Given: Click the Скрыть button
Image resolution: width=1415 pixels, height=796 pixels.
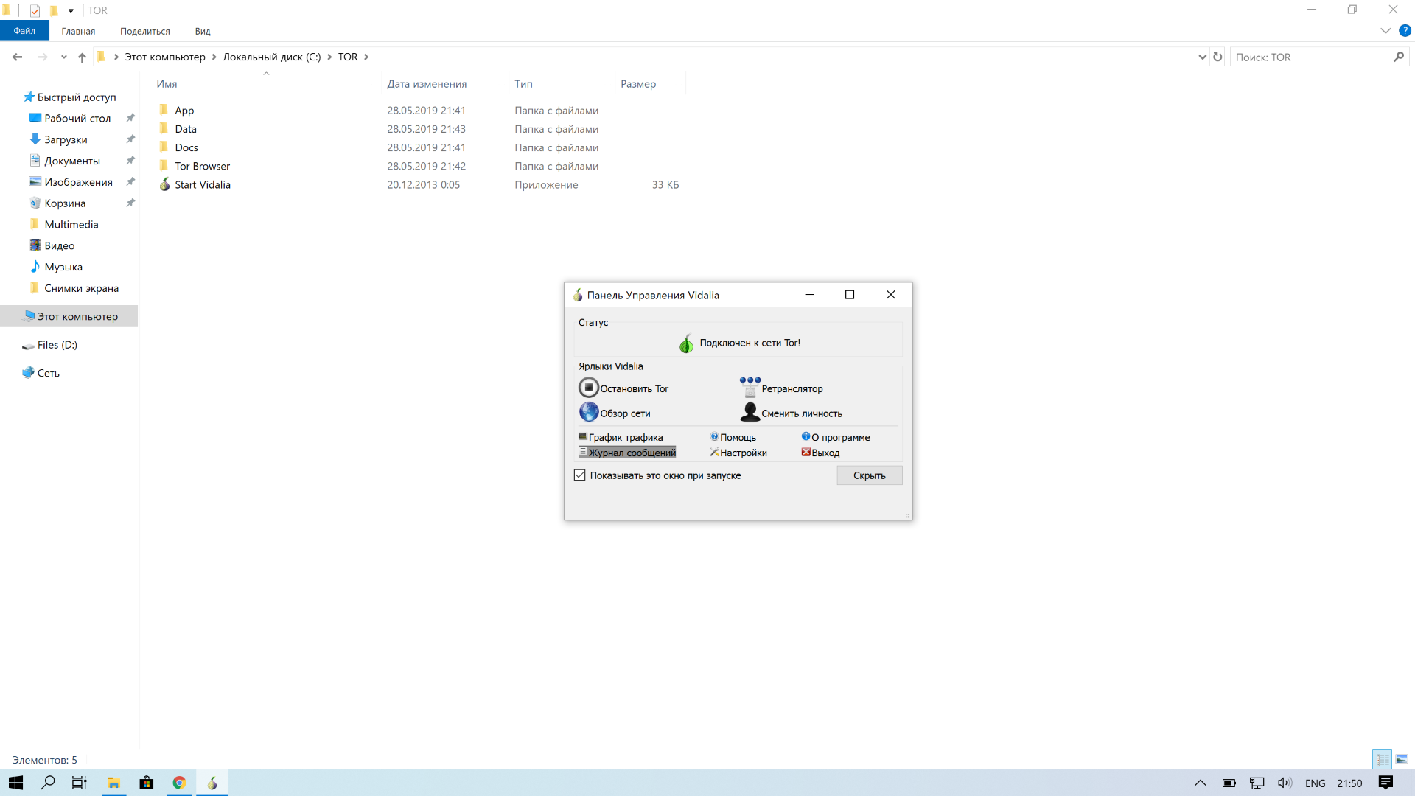Looking at the screenshot, I should pyautogui.click(x=869, y=475).
